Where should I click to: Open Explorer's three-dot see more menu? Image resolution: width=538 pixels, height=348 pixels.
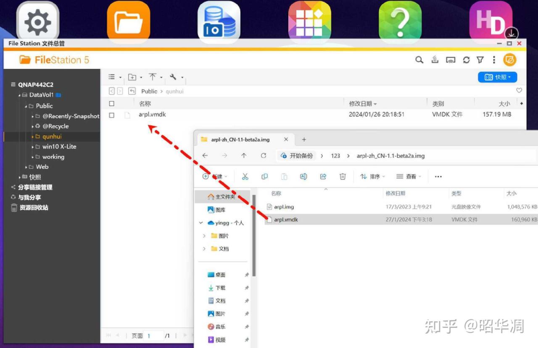[x=438, y=177]
